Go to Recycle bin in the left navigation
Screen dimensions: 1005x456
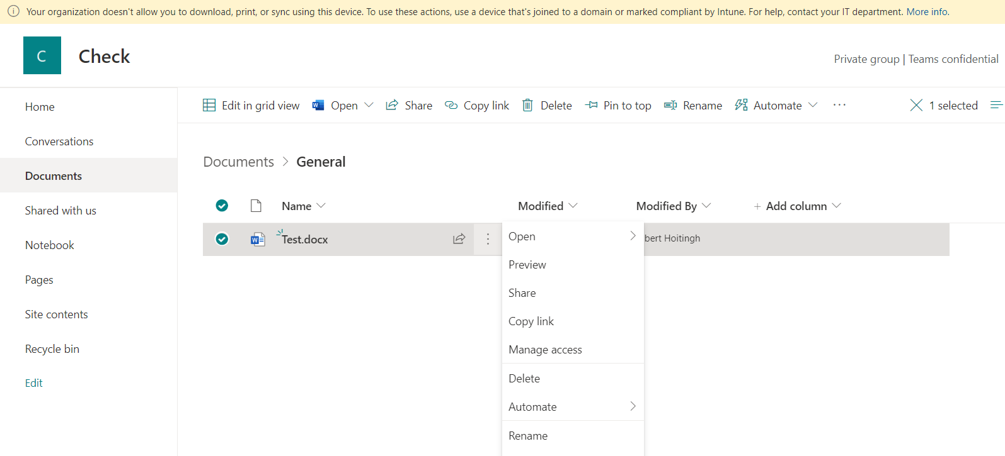click(x=52, y=349)
